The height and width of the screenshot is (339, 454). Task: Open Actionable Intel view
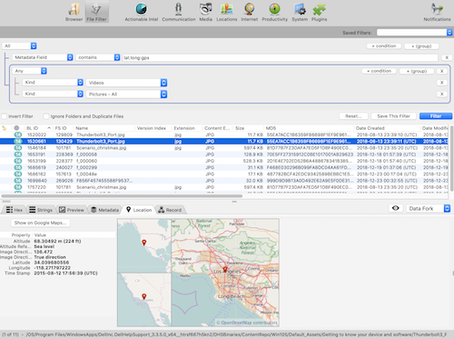142,12
